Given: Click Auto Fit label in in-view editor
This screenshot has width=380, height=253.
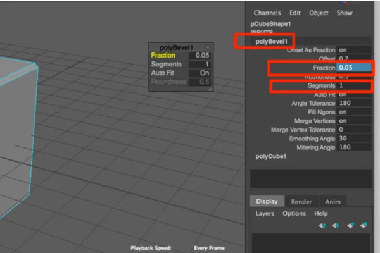Looking at the screenshot, I should click(x=162, y=73).
